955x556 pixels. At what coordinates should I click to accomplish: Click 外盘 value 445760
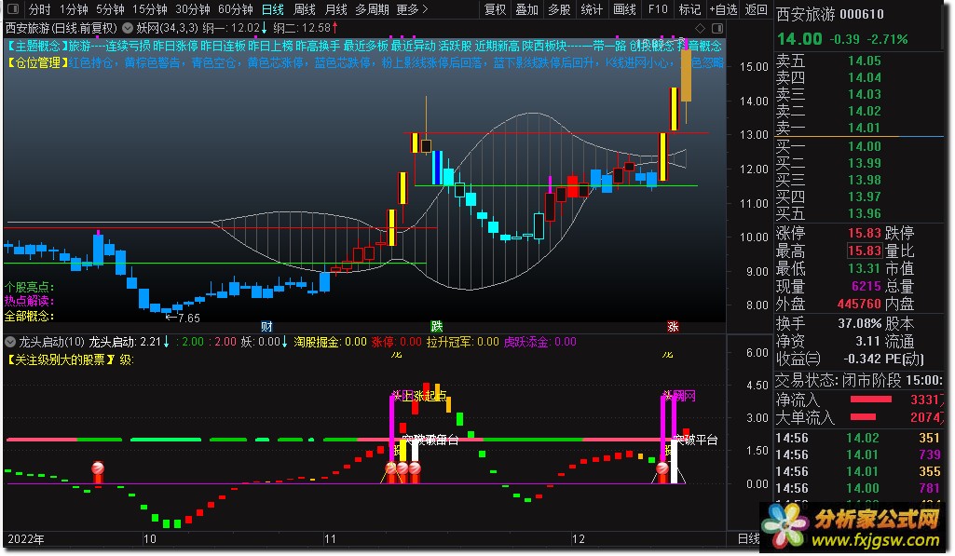click(859, 304)
